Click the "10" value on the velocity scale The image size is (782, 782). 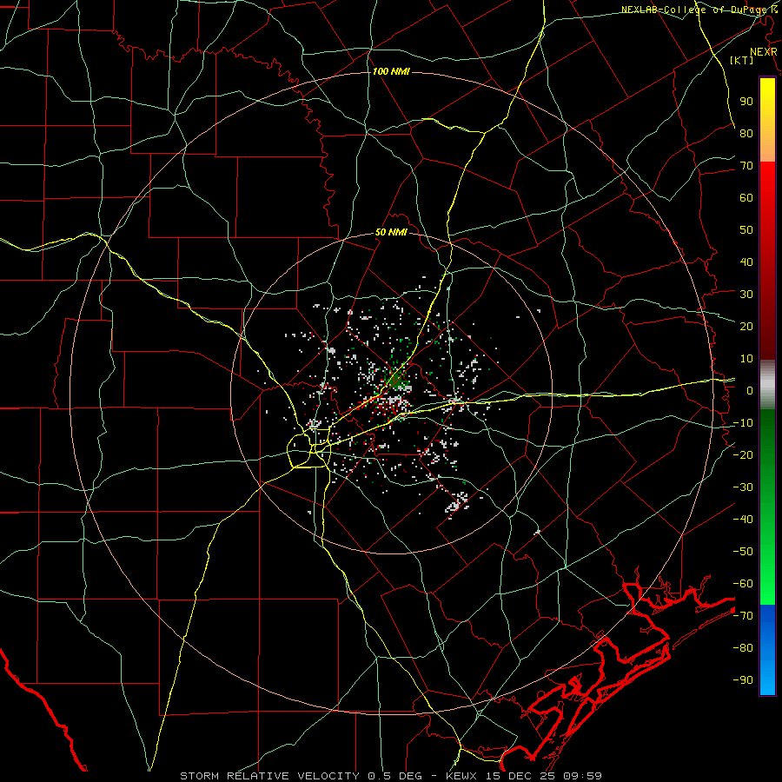click(746, 359)
